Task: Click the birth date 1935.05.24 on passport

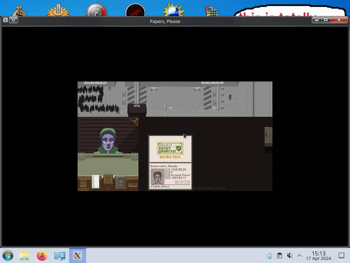Action: point(178,170)
